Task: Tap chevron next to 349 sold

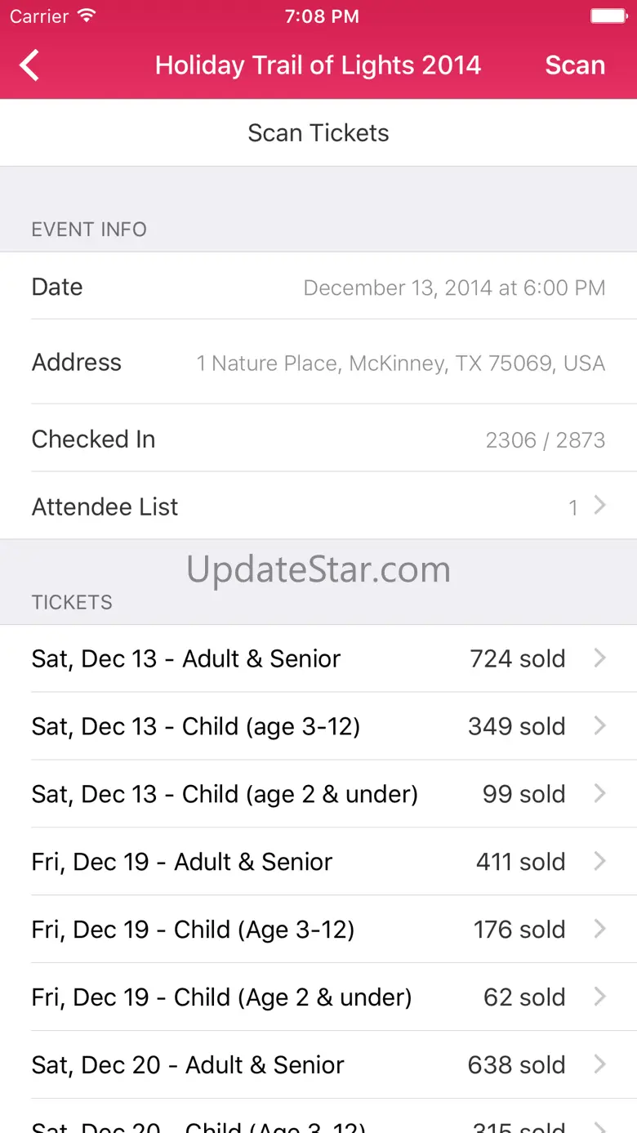Action: [x=599, y=725]
